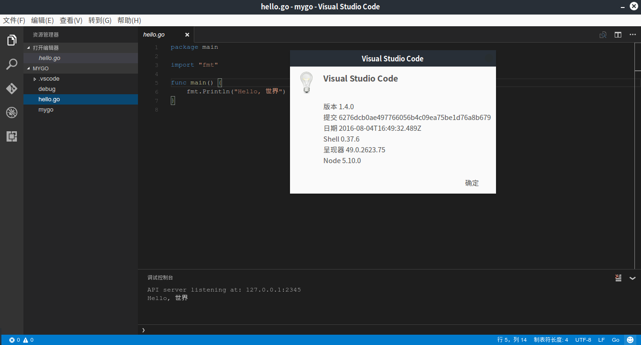
Task: Open the 查看(V) menu
Action: tap(71, 21)
